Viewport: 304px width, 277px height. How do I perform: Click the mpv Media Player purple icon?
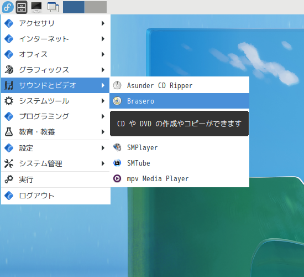point(117,178)
